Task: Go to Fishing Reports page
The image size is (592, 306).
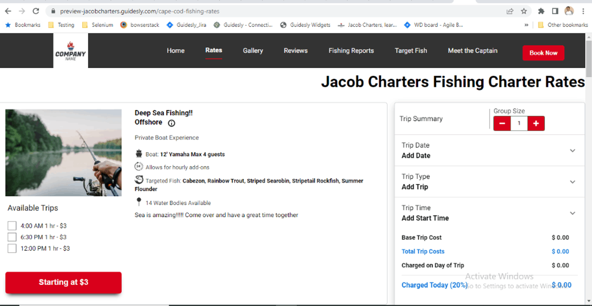Action: click(351, 51)
